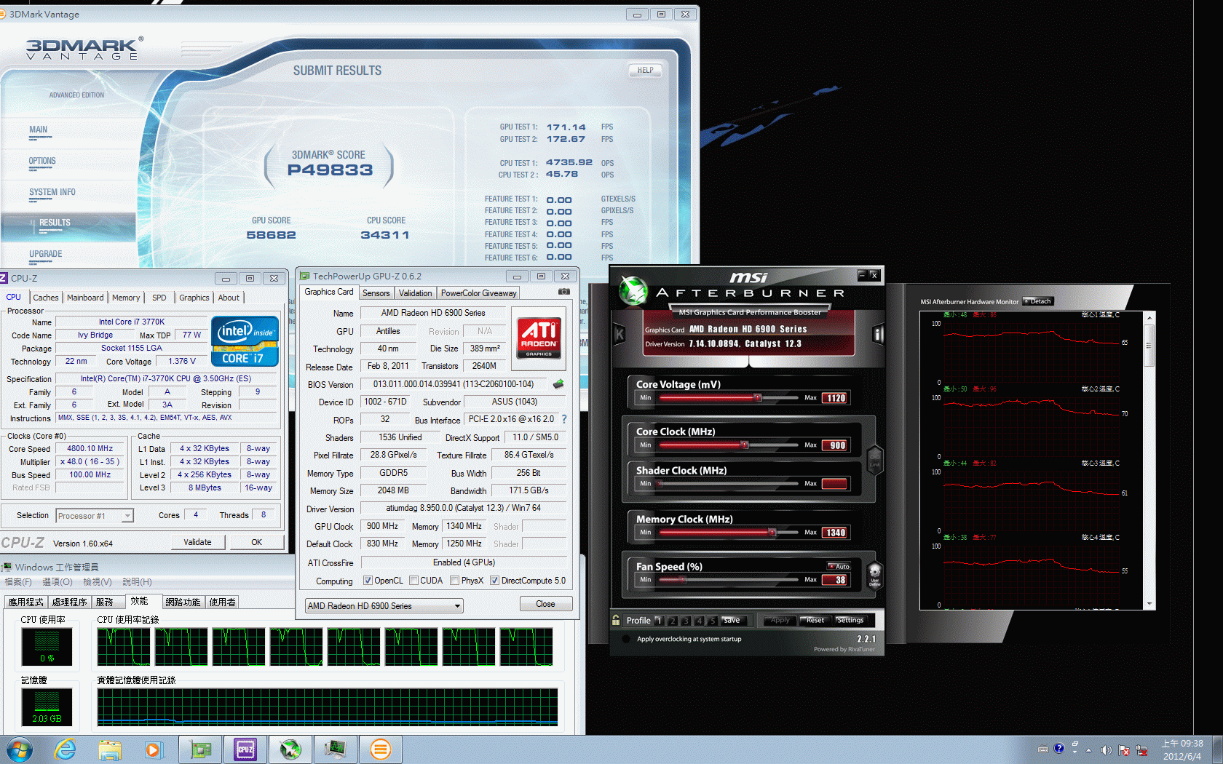Toggle the CUDA checkbox in GPU-Z
Image resolution: width=1223 pixels, height=764 pixels.
click(x=413, y=581)
